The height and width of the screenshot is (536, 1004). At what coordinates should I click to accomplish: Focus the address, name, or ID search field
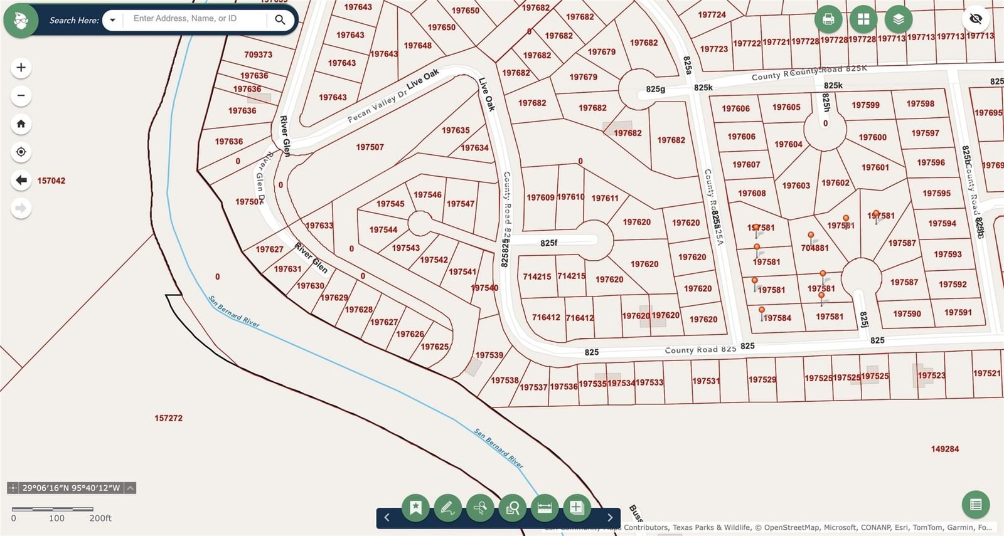tap(196, 19)
